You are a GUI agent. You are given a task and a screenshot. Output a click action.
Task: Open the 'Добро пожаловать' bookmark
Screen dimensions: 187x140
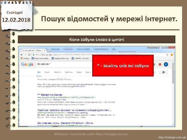pos(40,58)
